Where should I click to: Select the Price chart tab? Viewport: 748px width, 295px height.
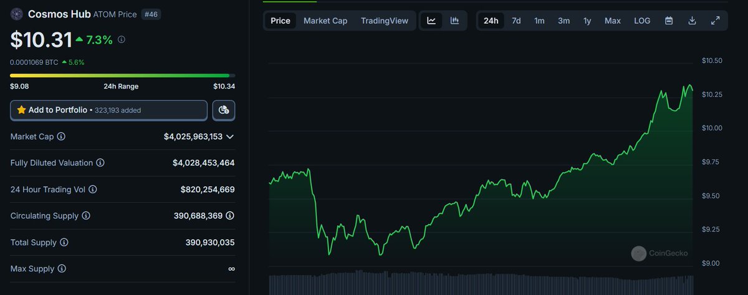[x=280, y=21]
